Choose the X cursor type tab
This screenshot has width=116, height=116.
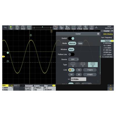pyautogui.click(x=73, y=65)
